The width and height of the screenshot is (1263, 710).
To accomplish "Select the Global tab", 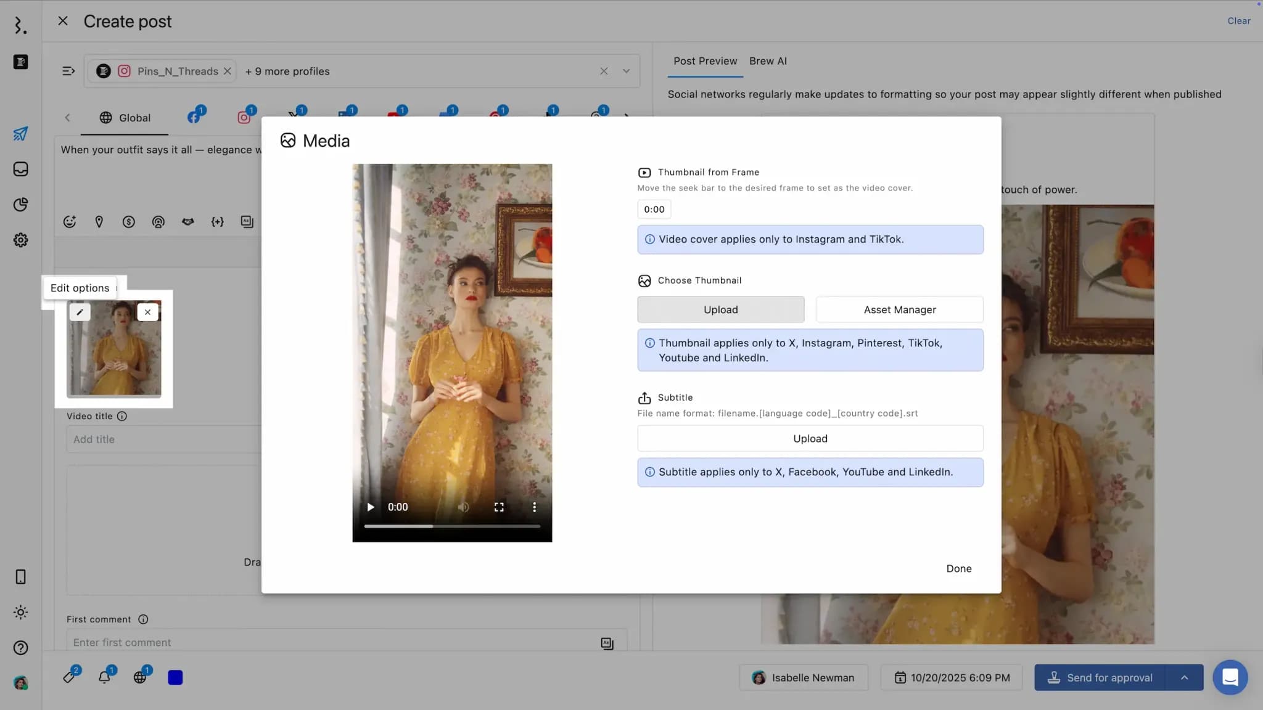I will point(125,118).
